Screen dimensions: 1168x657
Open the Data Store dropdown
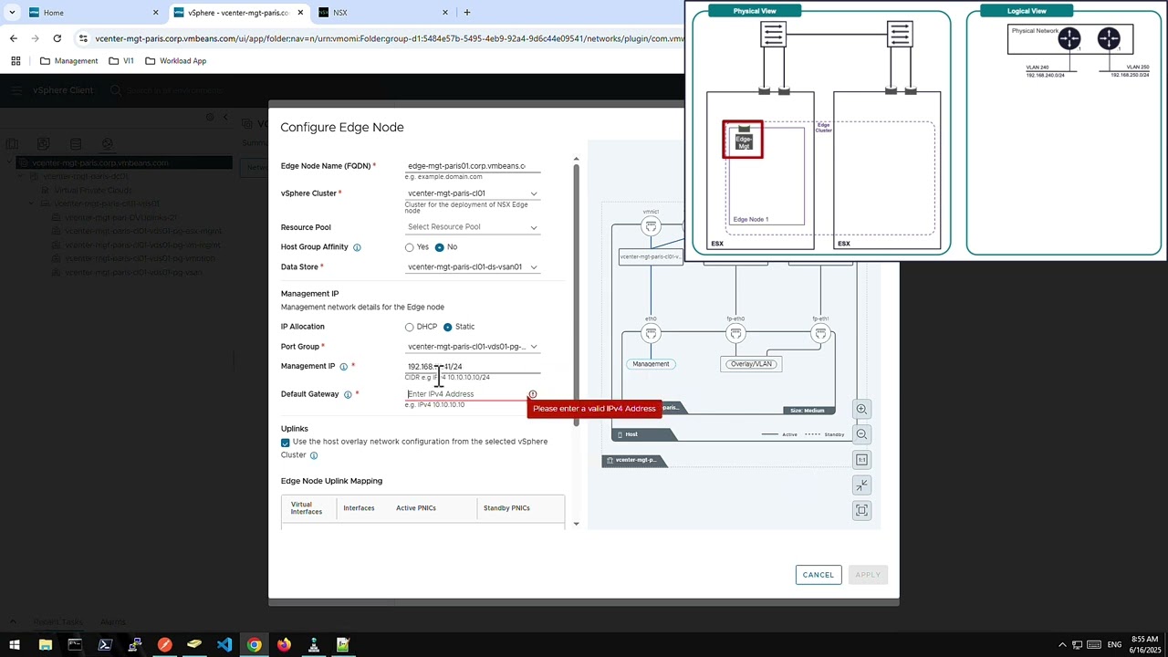[472, 267]
